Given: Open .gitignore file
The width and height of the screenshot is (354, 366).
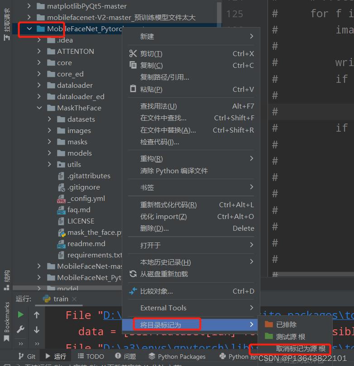Looking at the screenshot, I should [79, 187].
